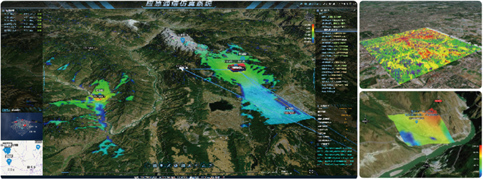483x179 pixels.
Task: Click the top-right pin on the 2D minimap
Action: click(38, 147)
